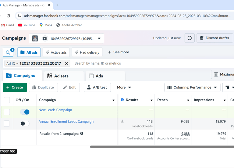Select the All ads filter
This screenshot has height=168, width=234.
click(x=29, y=52)
